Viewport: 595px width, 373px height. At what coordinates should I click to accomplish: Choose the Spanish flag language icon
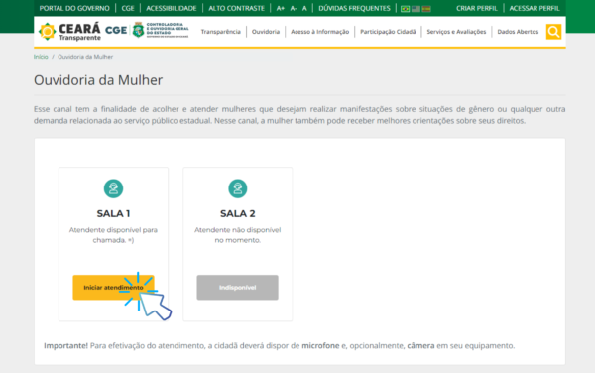[426, 8]
